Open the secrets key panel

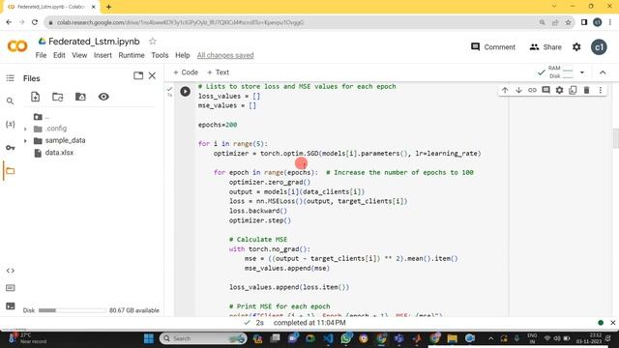[11, 148]
